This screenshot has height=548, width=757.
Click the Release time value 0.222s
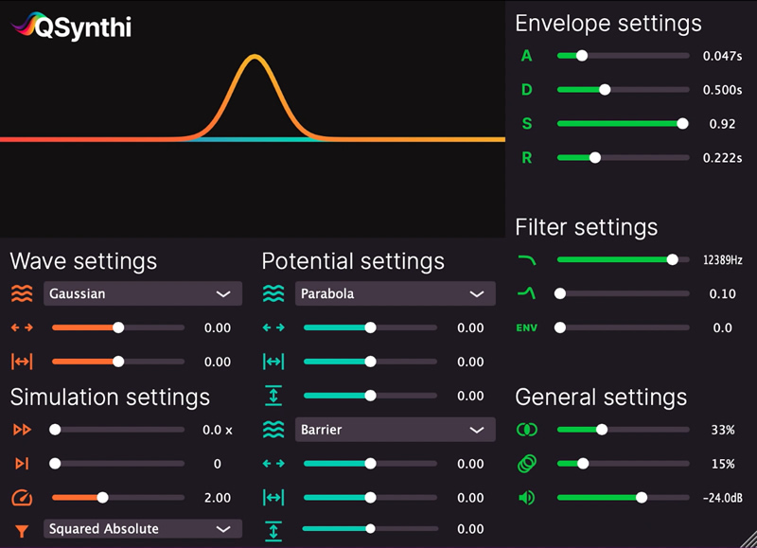(722, 158)
